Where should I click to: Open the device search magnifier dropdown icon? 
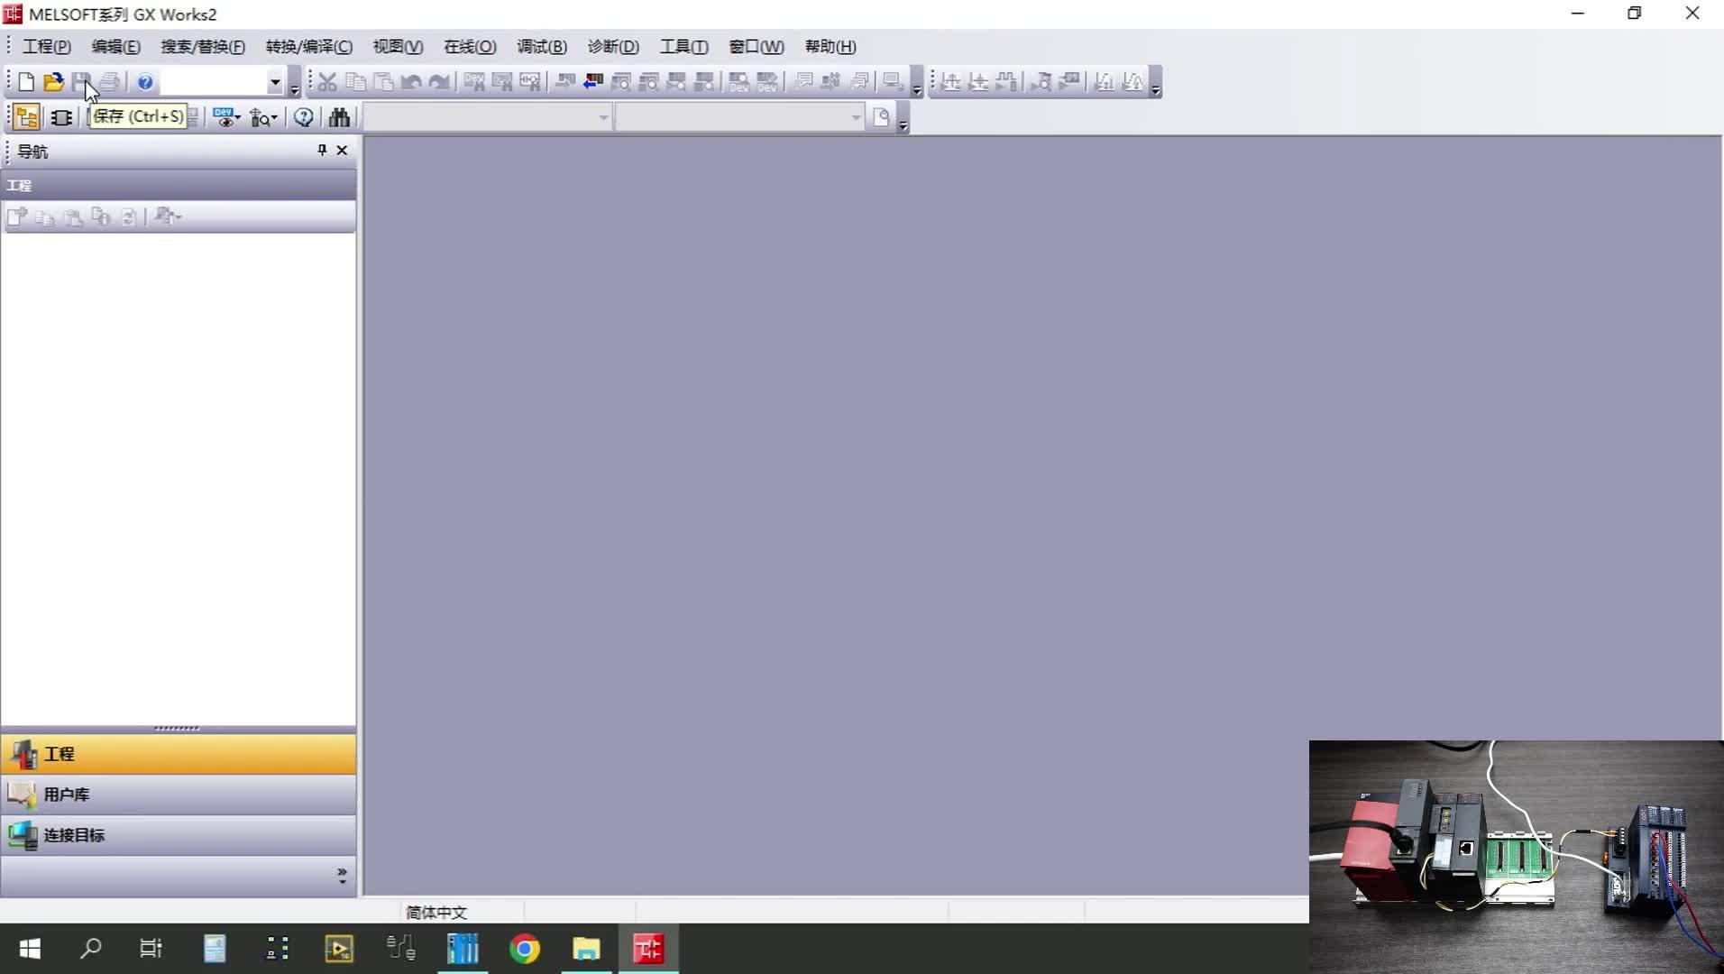(263, 117)
